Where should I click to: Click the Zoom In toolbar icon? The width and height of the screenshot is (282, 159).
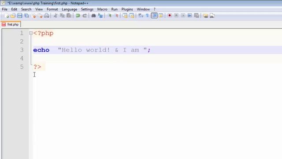109,16
